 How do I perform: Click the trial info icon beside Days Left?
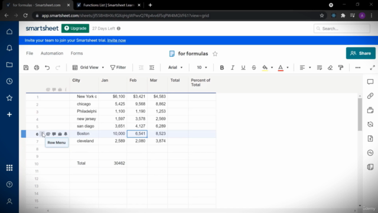pyautogui.click(x=119, y=28)
